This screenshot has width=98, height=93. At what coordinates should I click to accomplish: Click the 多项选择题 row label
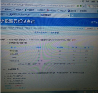coord(14,54)
